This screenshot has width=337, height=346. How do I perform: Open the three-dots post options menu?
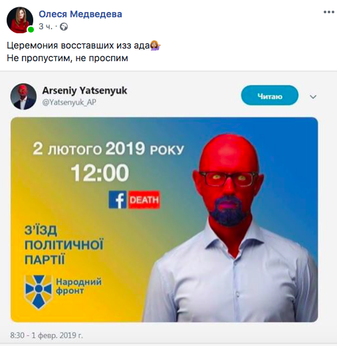point(329,12)
